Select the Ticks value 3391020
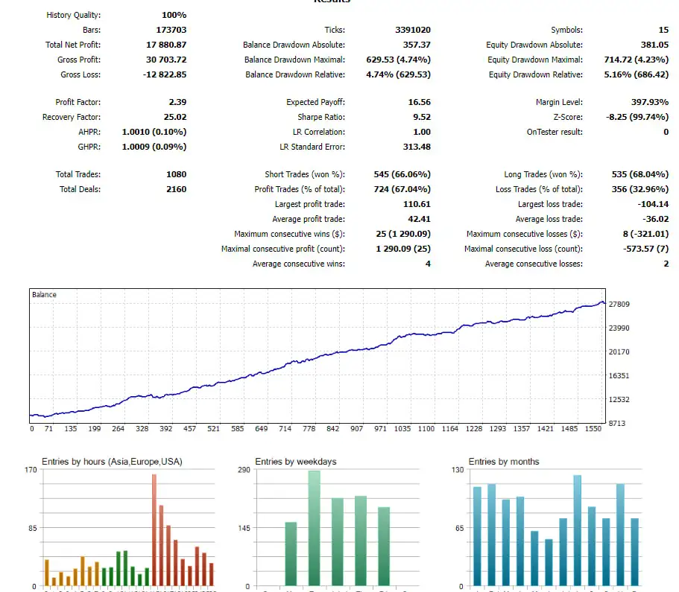679x592 pixels. point(412,30)
